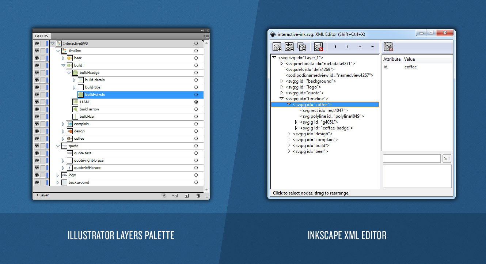Screen dimensions: 486x264
Task: Select the quote-right-brace layer name
Action: point(89,161)
